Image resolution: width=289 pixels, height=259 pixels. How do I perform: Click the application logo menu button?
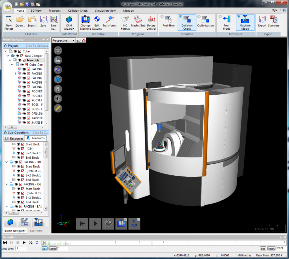[8, 7]
